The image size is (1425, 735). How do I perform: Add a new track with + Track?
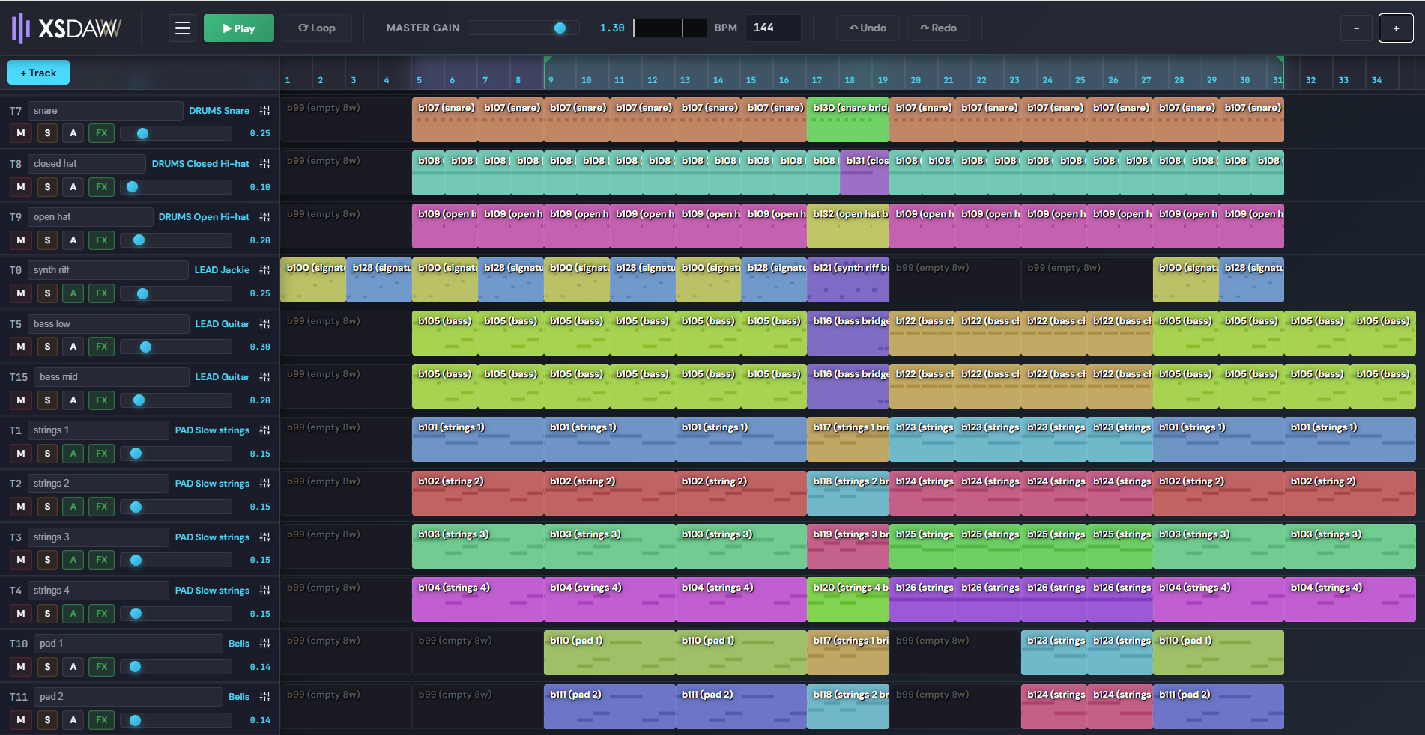coord(37,72)
